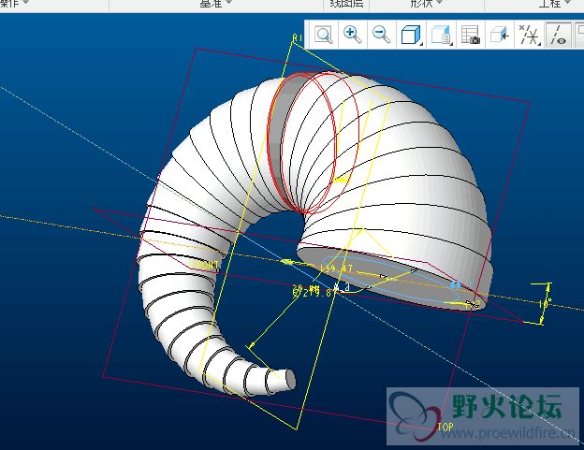Click the Zoom In magnifier icon

[x=352, y=35]
